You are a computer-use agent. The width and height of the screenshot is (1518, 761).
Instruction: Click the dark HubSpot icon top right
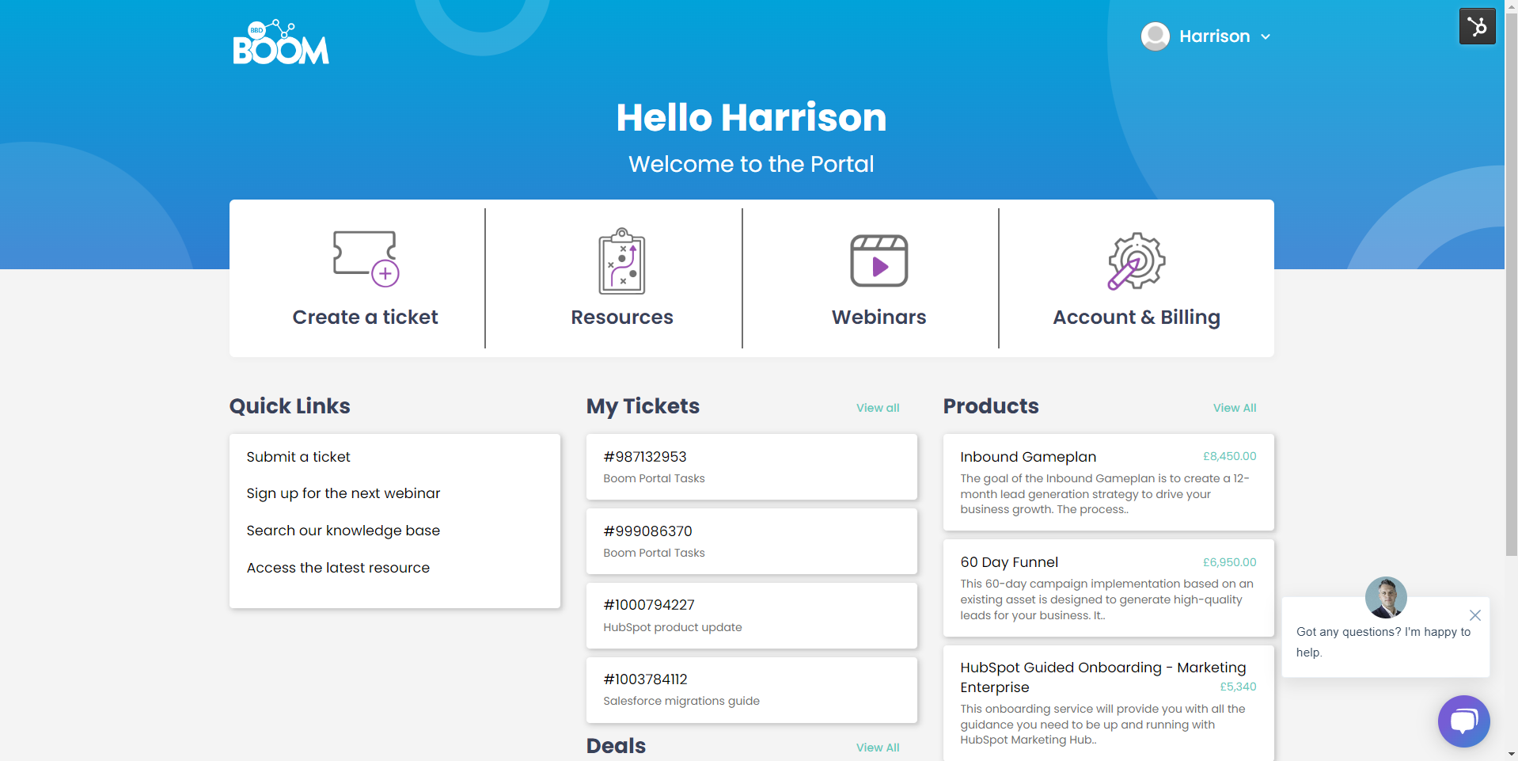(1477, 25)
